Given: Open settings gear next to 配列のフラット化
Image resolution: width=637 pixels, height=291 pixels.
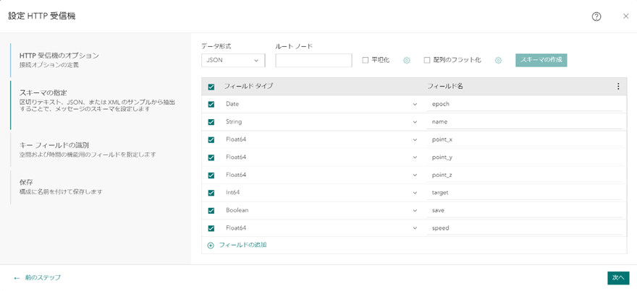Looking at the screenshot, I should (499, 61).
